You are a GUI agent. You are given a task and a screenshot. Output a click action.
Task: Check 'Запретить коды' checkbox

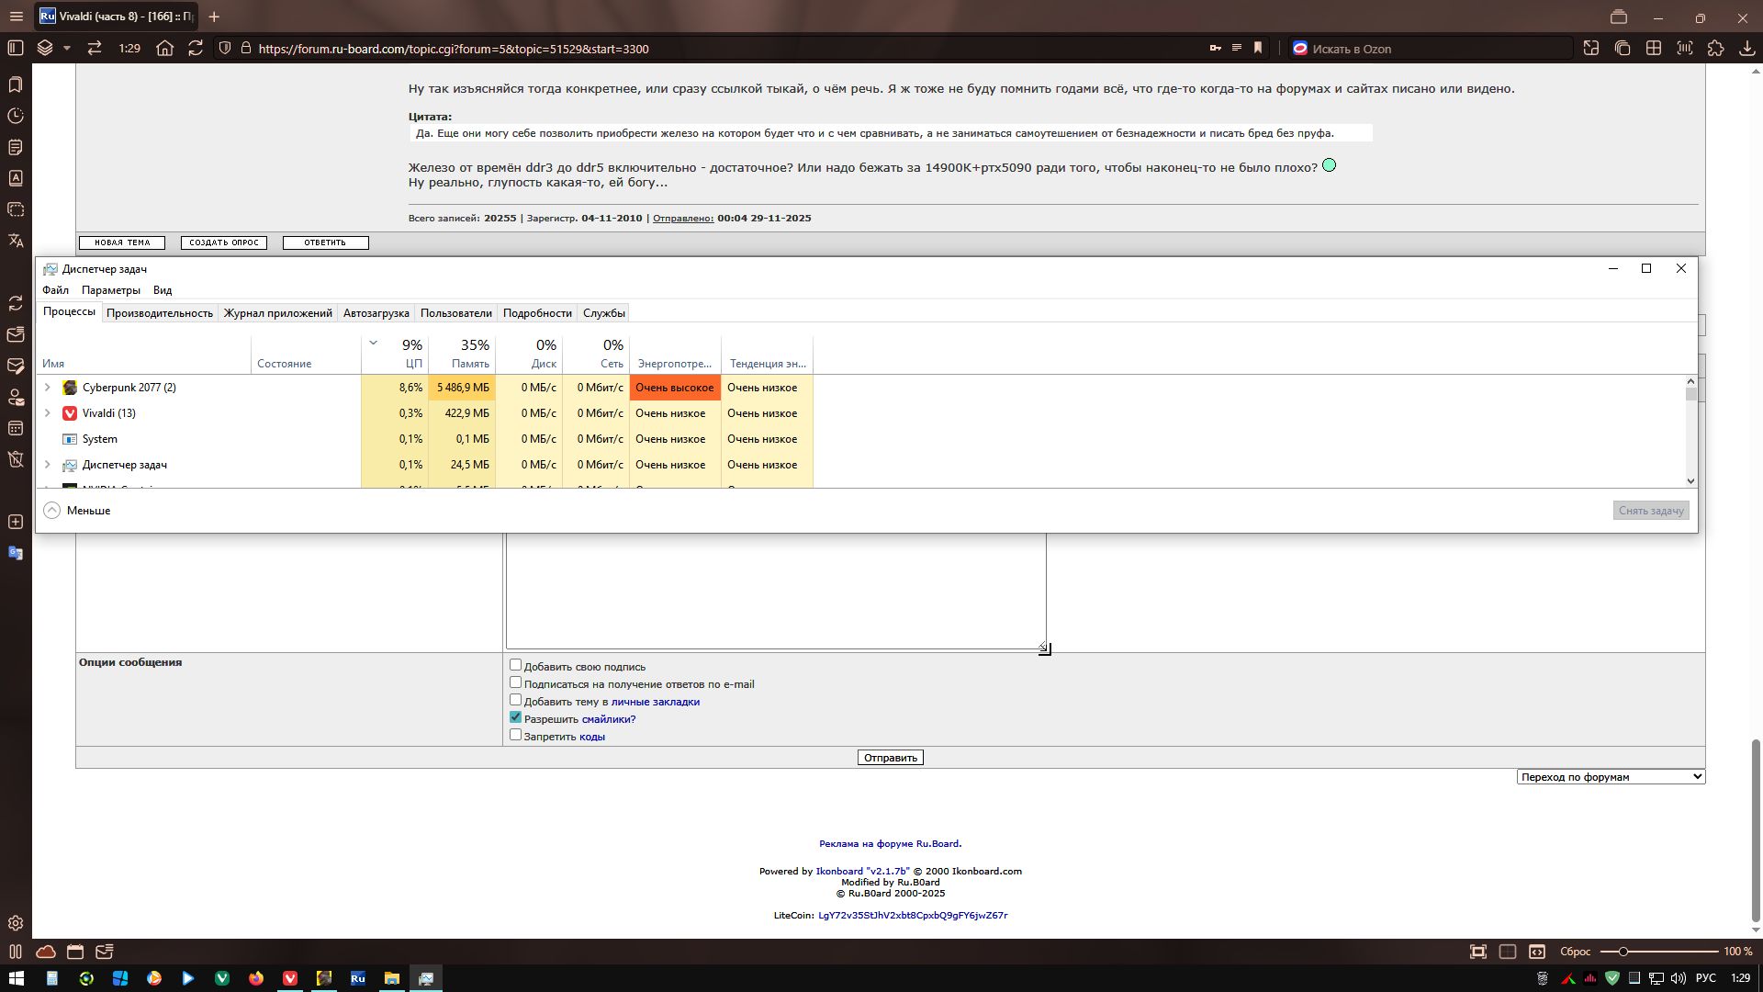click(515, 735)
